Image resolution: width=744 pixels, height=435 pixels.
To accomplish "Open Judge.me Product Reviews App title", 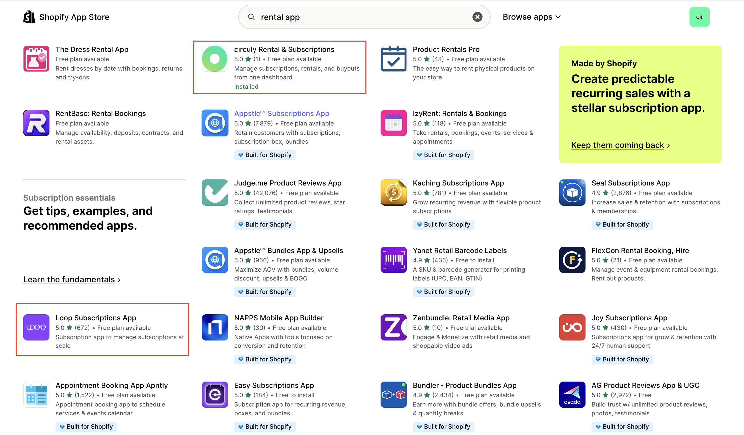I will click(288, 183).
